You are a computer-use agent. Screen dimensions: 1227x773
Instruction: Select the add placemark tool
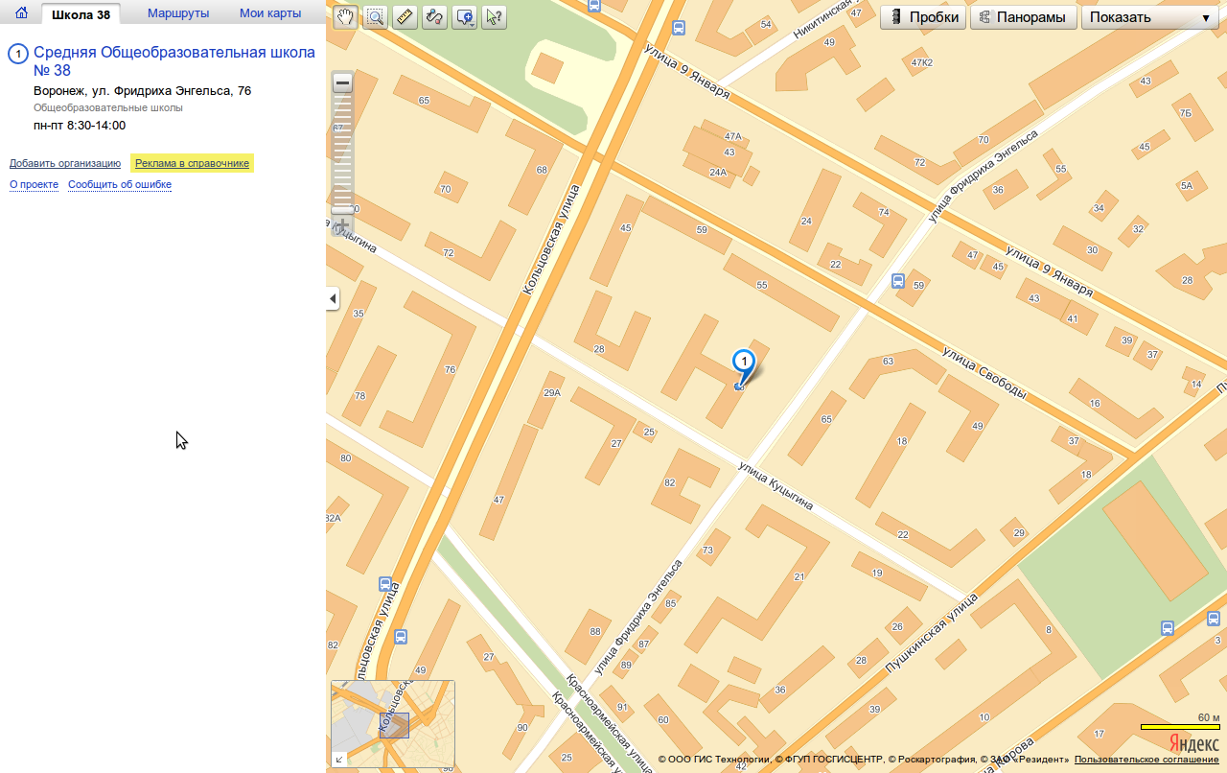(x=463, y=17)
